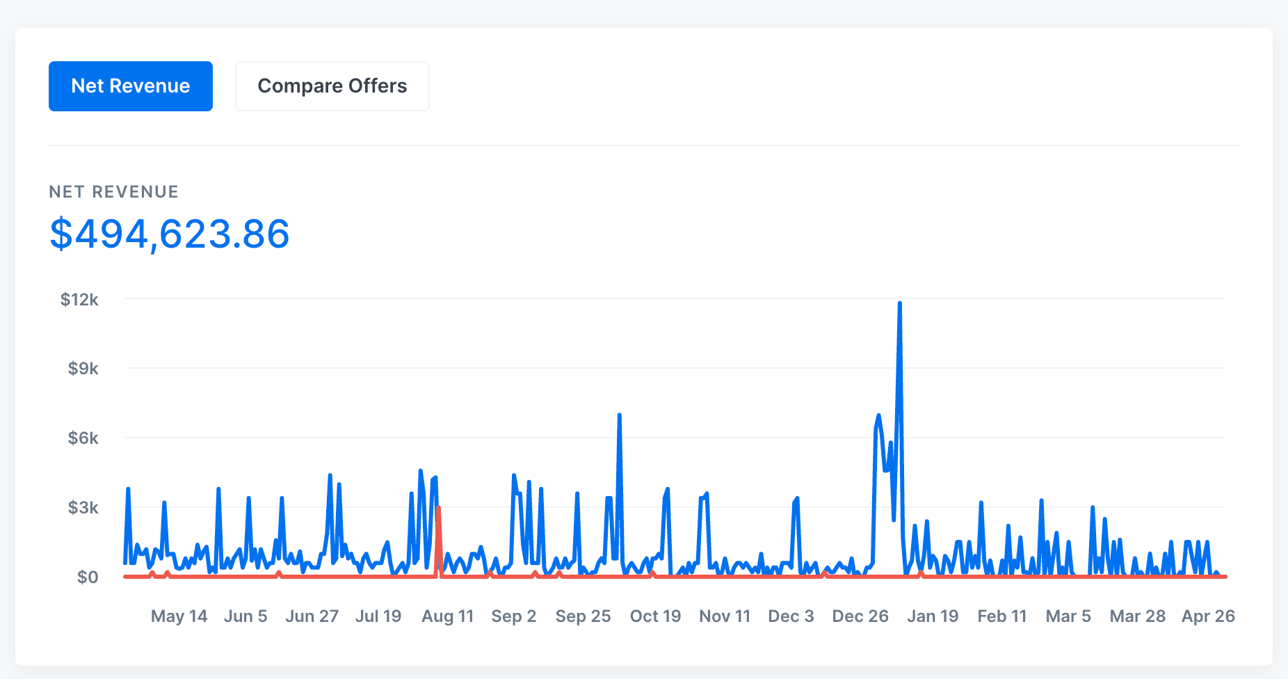Image resolution: width=1288 pixels, height=679 pixels.
Task: Select the blue peak reaching about $7k
Action: click(619, 415)
